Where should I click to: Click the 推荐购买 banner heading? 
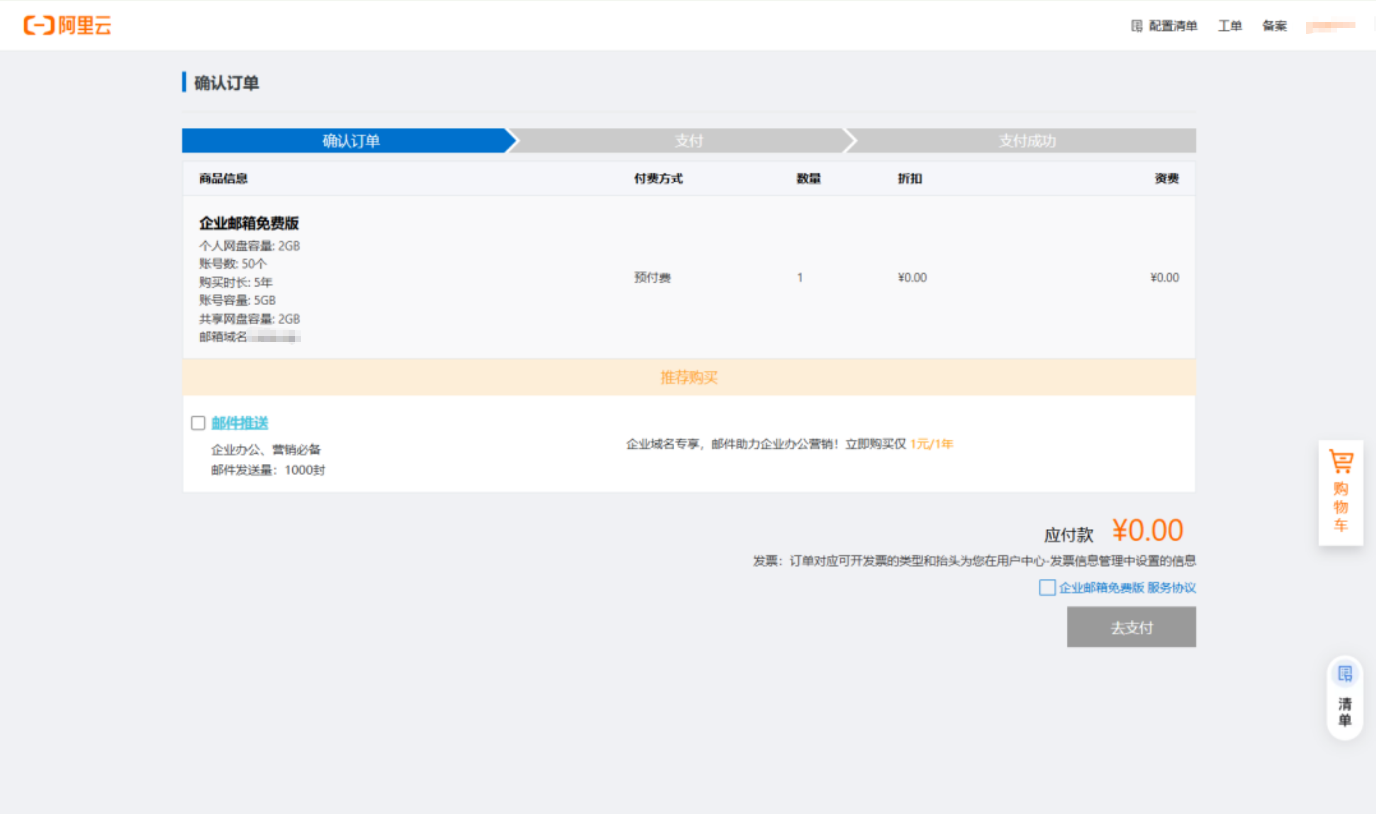coord(689,378)
